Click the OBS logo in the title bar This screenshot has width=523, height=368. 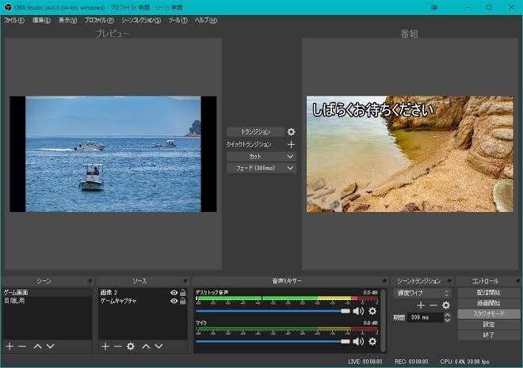(8, 7)
